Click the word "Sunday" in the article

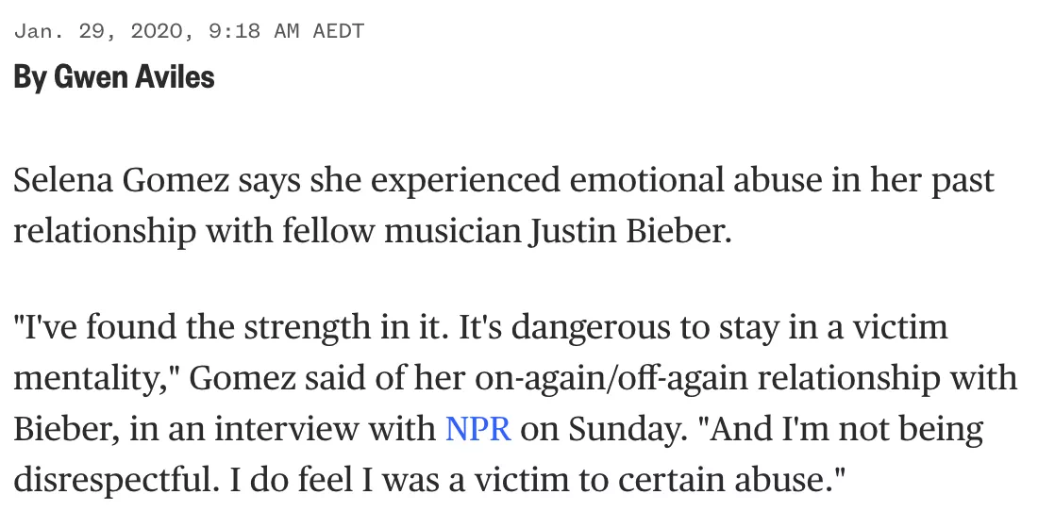click(x=623, y=429)
